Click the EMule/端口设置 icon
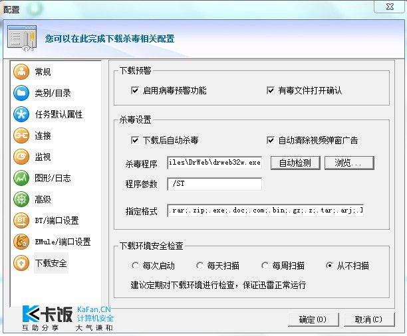Image resolution: width=407 pixels, height=336 pixels. pos(21,242)
